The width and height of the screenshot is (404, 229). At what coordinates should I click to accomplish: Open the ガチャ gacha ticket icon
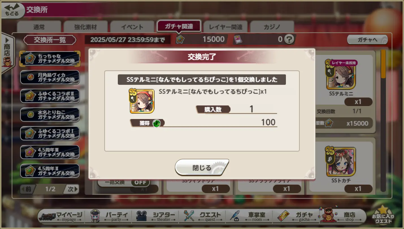click(x=283, y=216)
